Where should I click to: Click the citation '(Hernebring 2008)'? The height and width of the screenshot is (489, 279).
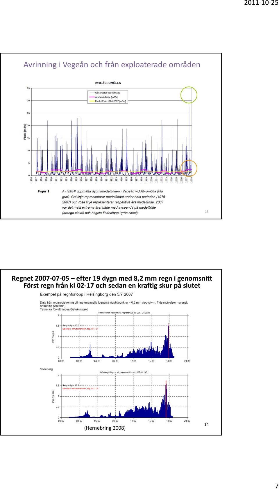coord(105,428)
